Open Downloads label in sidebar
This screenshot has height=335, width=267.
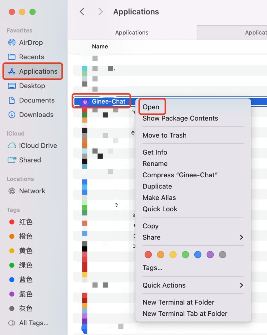tap(36, 115)
